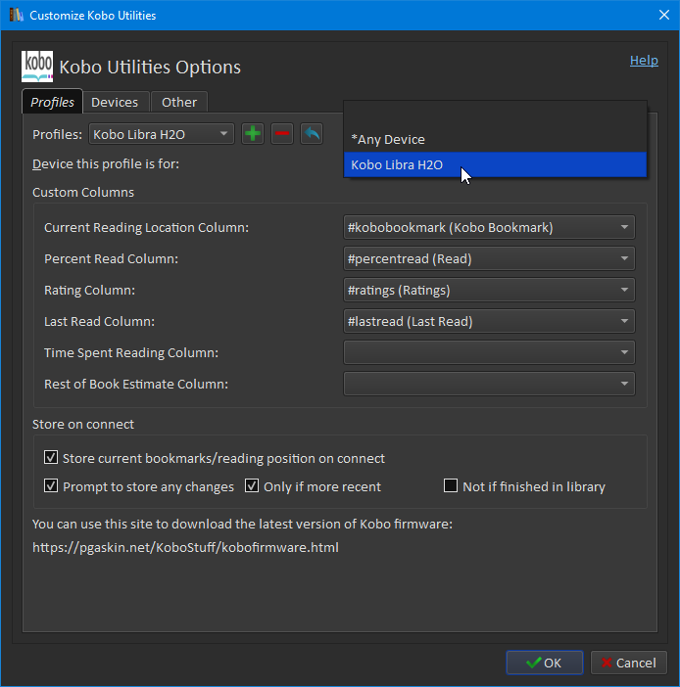Click the Percent Read Column label

pyautogui.click(x=112, y=259)
